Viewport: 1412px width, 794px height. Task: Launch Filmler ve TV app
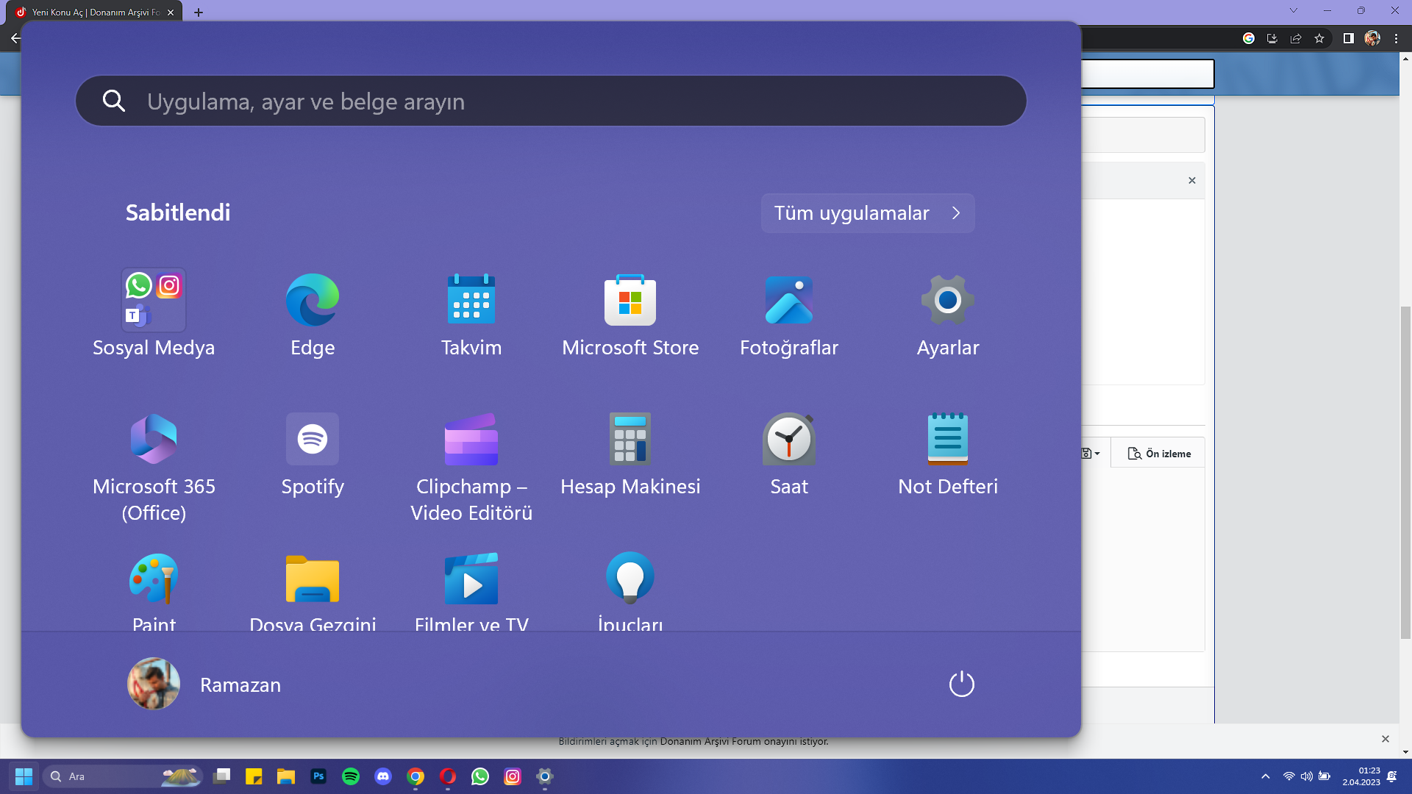pyautogui.click(x=471, y=590)
